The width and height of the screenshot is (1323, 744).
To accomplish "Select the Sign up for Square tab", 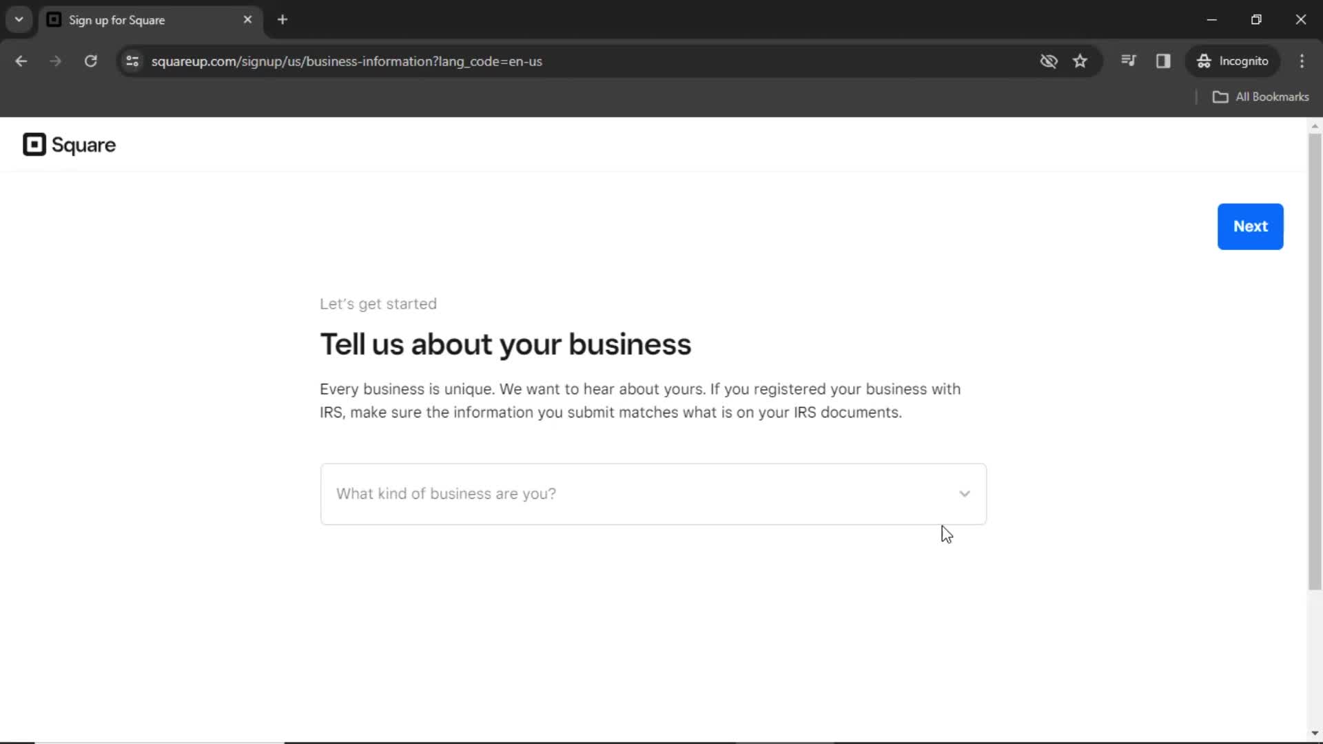I will click(x=151, y=20).
